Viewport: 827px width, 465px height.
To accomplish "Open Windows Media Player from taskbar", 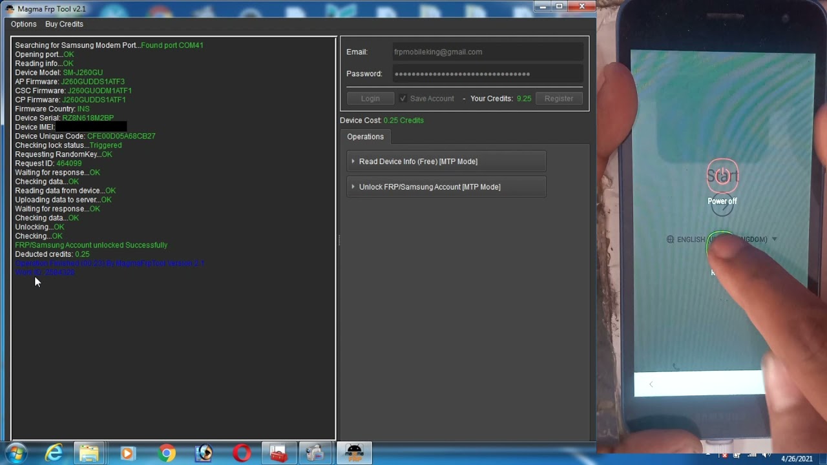I will [x=127, y=454].
